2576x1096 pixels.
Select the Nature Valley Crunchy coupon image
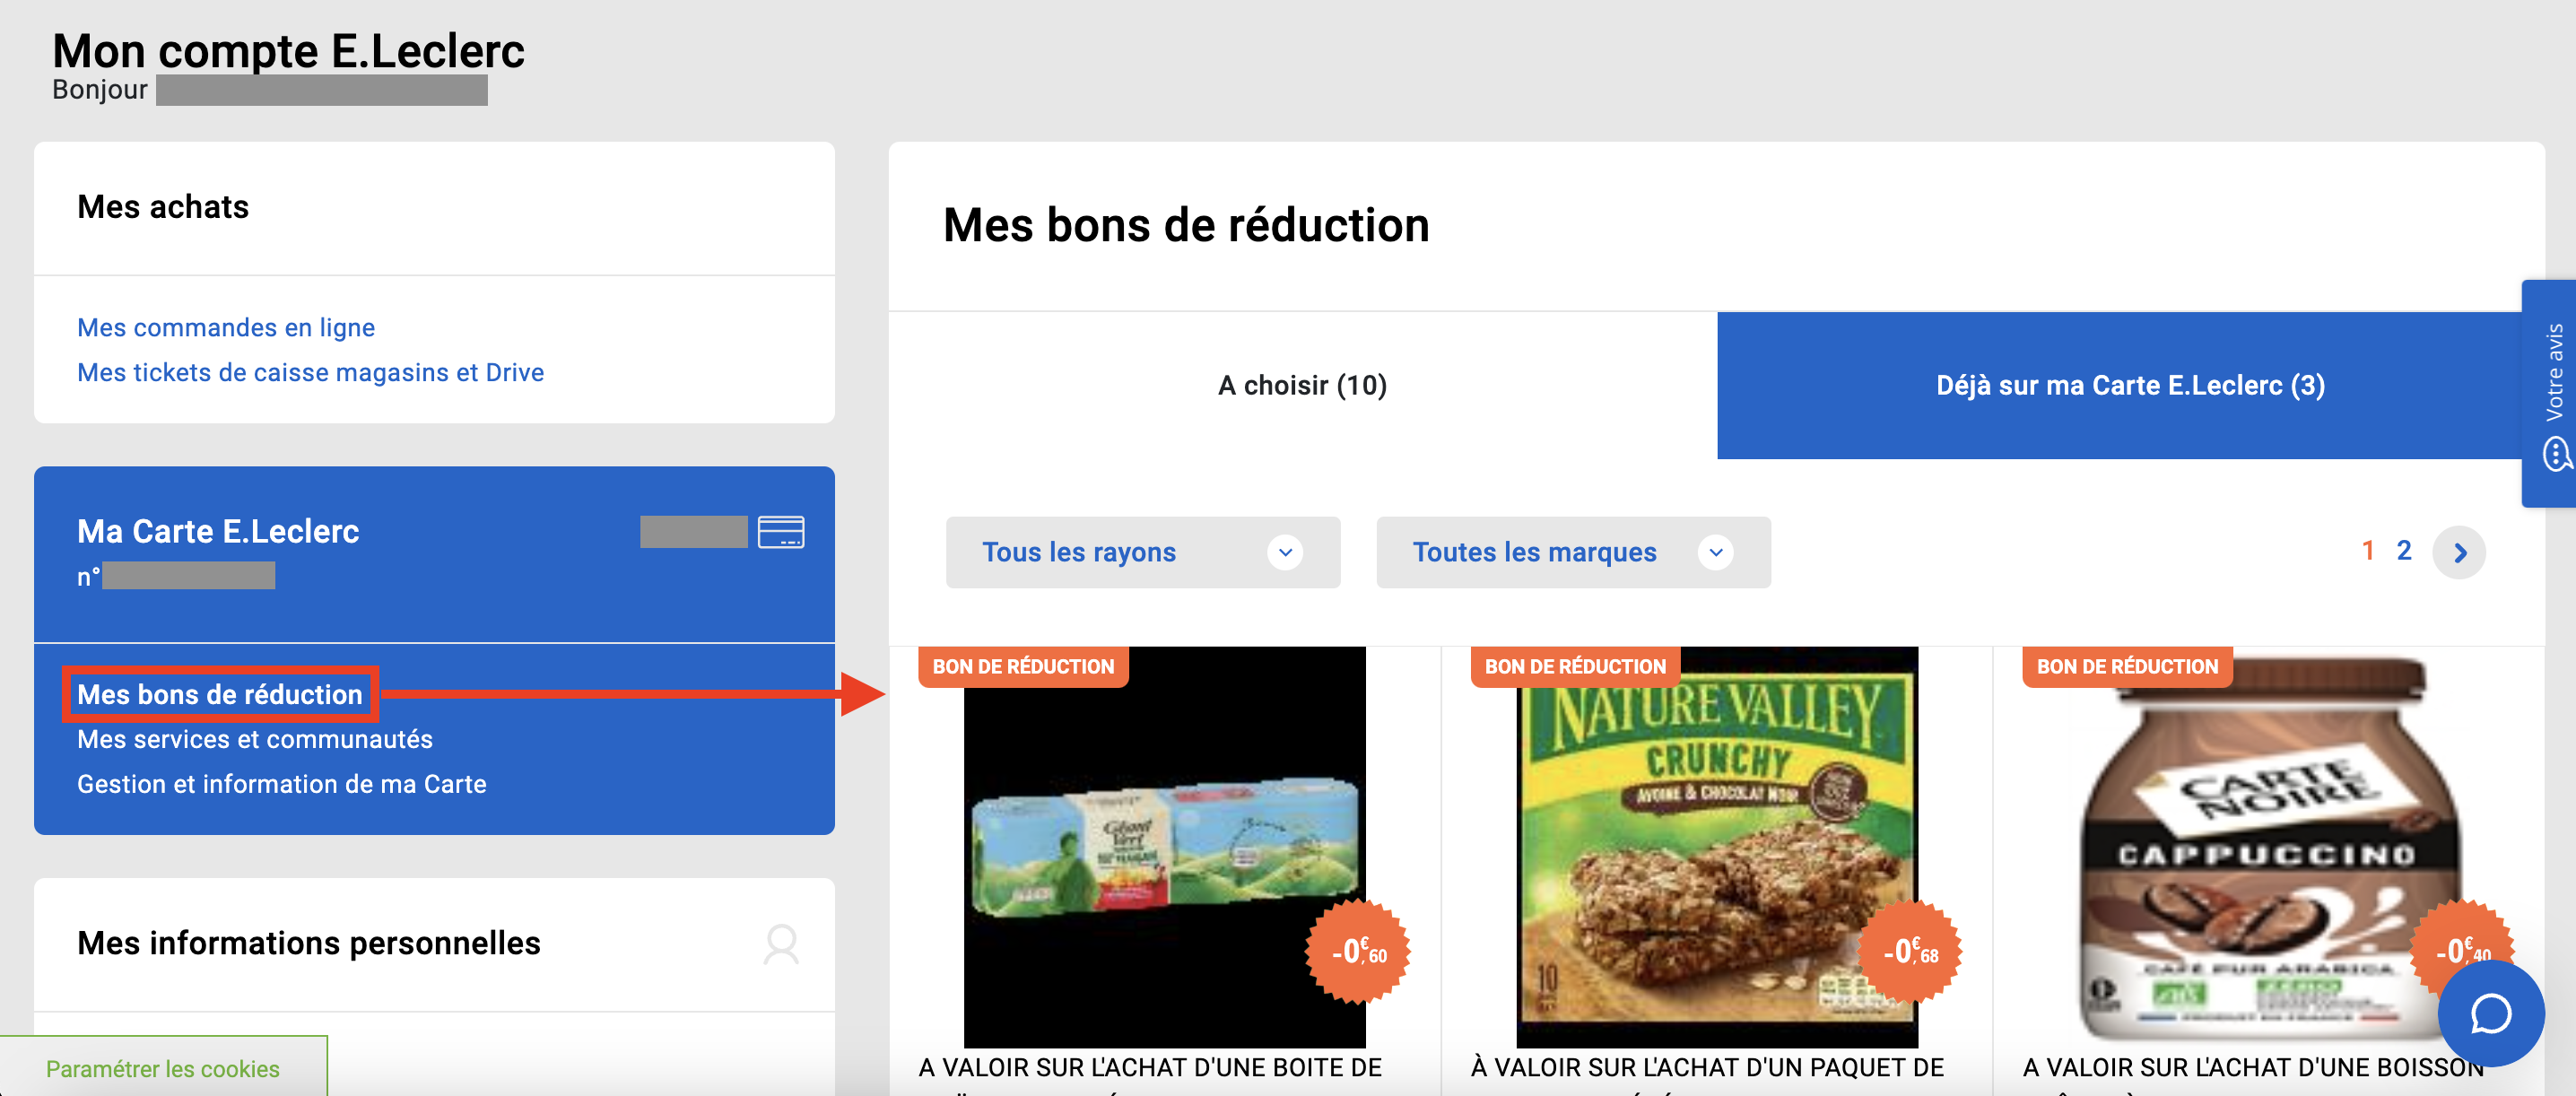pos(1716,846)
